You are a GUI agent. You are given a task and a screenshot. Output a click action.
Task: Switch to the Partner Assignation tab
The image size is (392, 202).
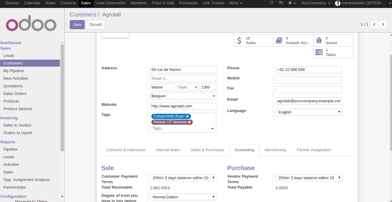click(314, 150)
